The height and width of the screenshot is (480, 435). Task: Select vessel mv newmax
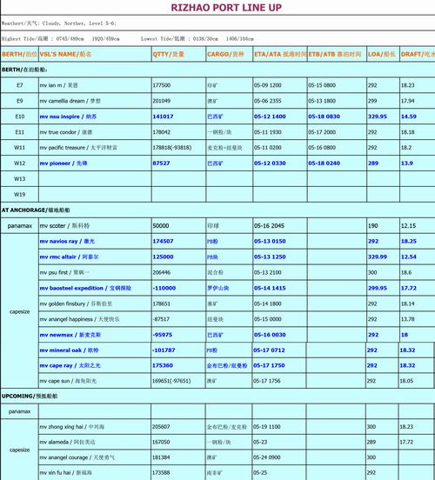tap(70, 335)
